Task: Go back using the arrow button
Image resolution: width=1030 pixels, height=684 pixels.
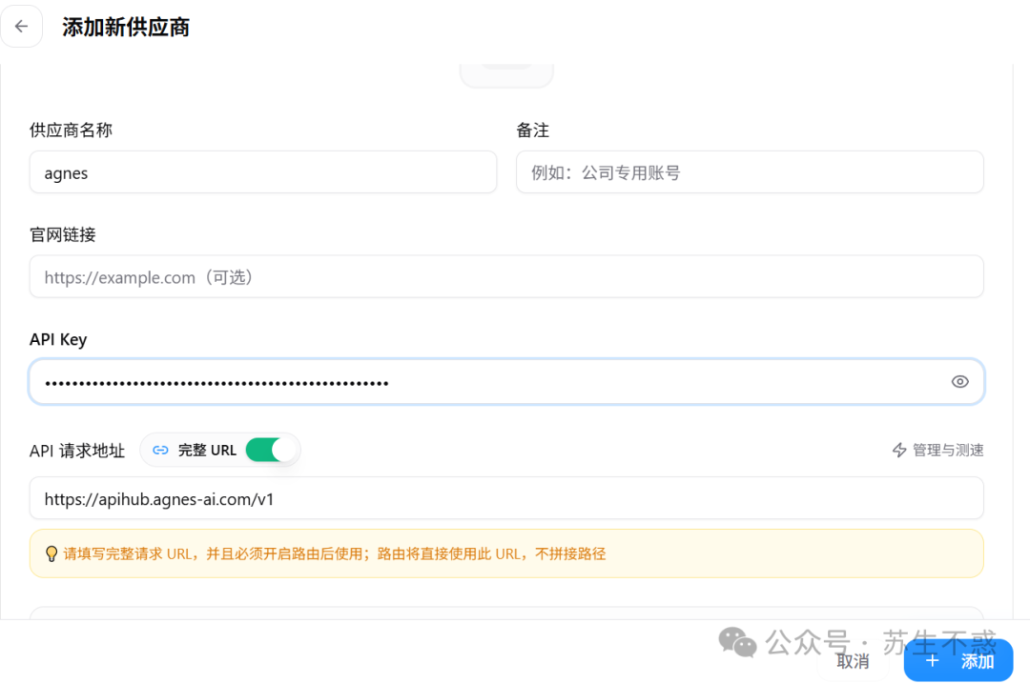Action: pyautogui.click(x=22, y=27)
